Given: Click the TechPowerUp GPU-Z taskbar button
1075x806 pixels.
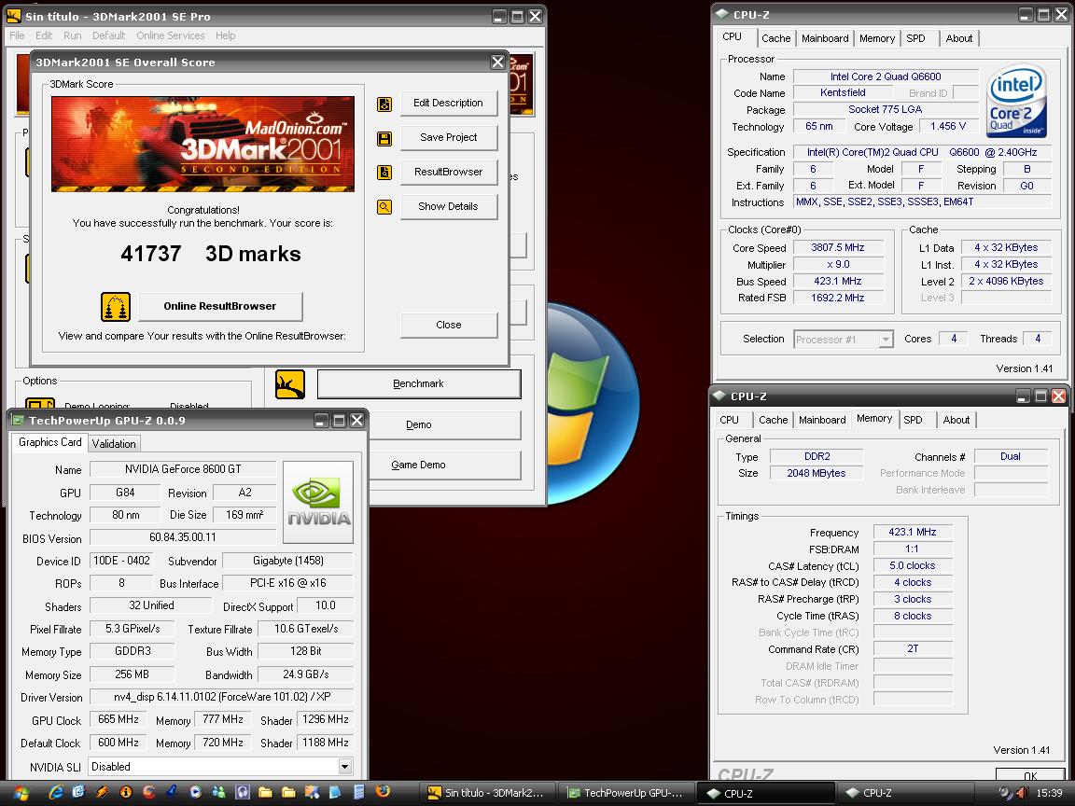Looking at the screenshot, I should [x=625, y=793].
